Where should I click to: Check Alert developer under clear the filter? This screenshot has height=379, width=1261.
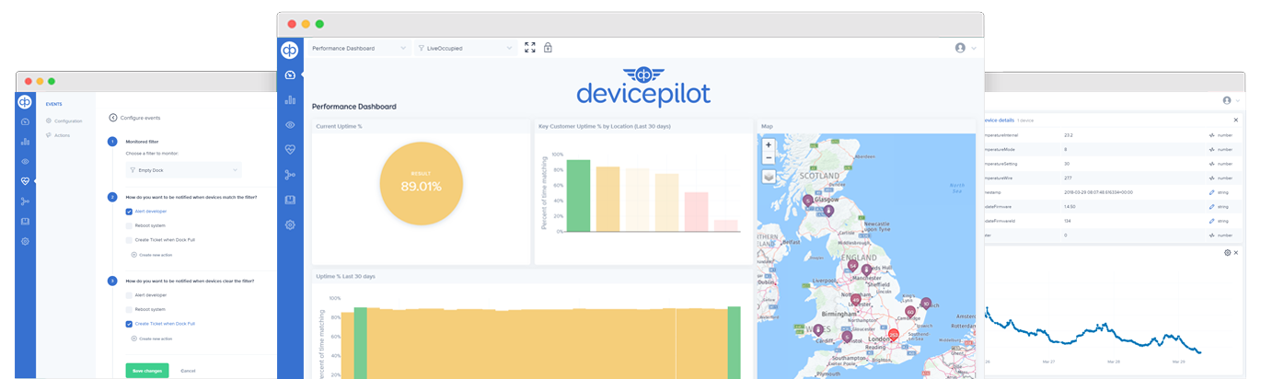(129, 295)
